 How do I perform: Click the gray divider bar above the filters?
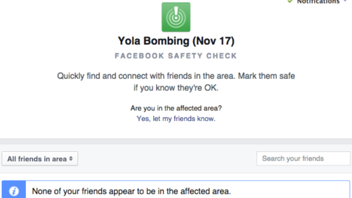[x=176, y=141]
